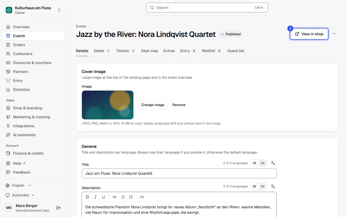The width and height of the screenshot is (347, 217).
Task: Click the Change image button
Action: point(153,105)
